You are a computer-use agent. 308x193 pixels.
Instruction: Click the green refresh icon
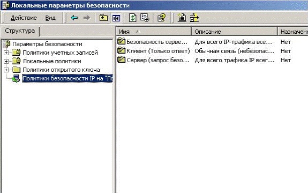[133, 18]
